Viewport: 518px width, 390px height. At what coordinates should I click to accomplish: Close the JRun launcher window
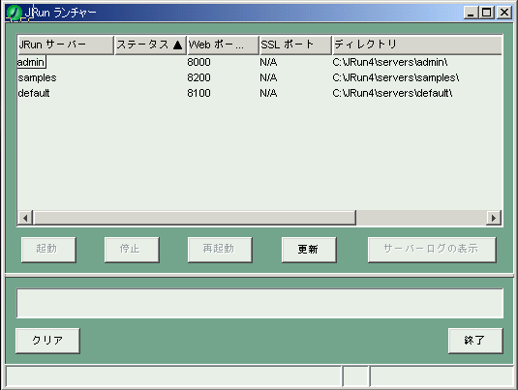coord(504,13)
